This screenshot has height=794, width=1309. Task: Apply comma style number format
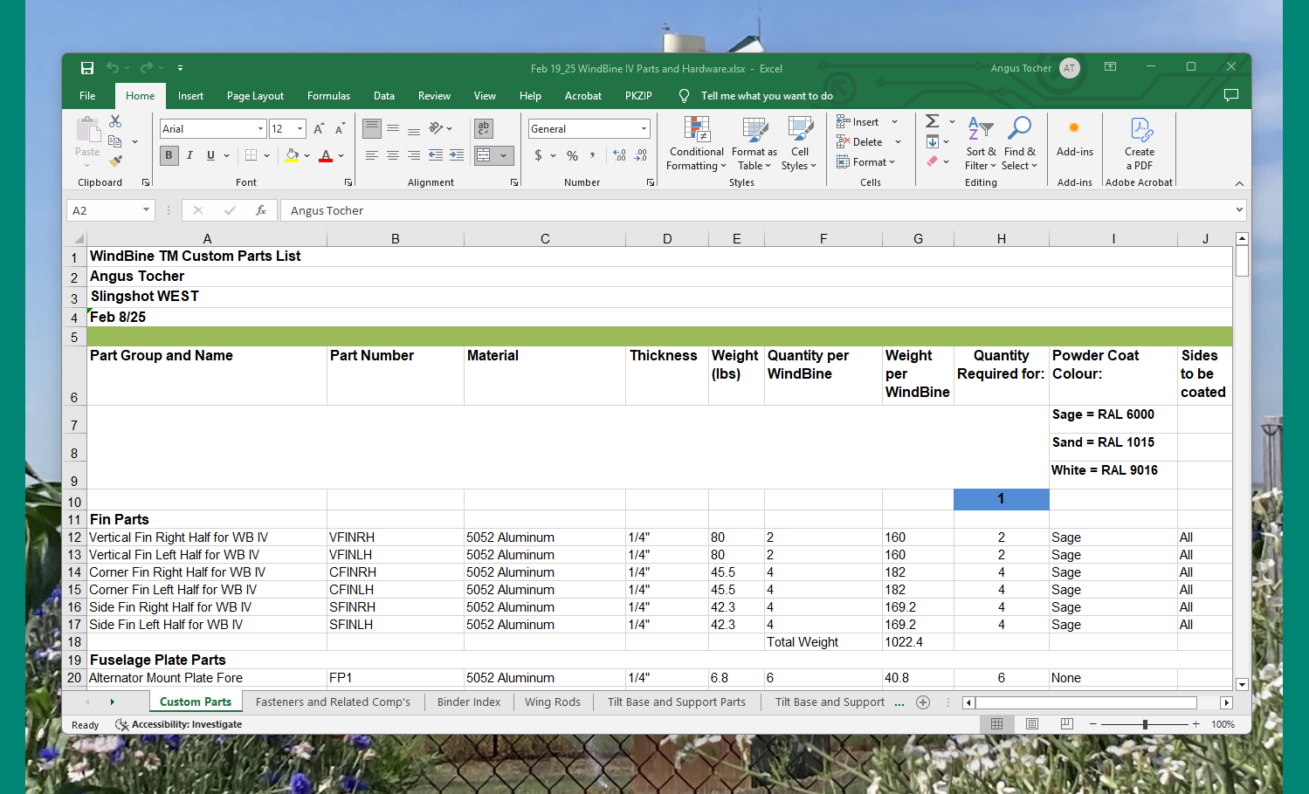coord(593,155)
